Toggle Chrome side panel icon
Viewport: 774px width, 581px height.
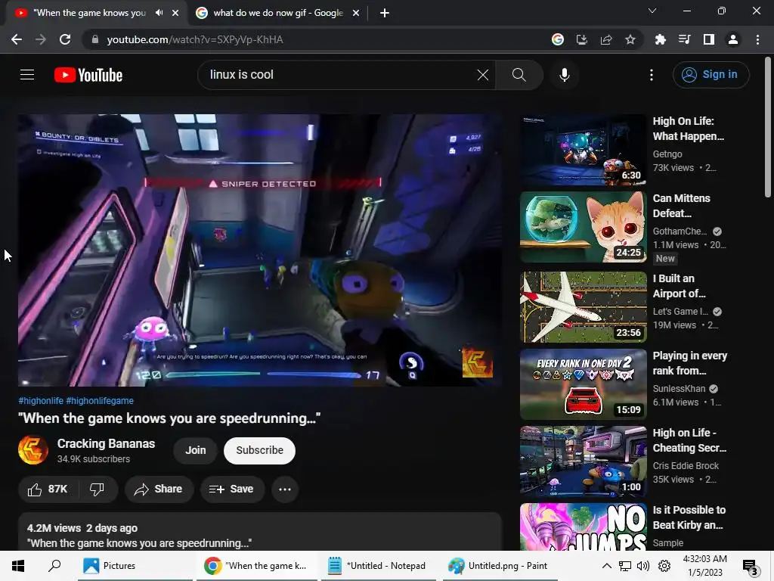pyautogui.click(x=708, y=39)
